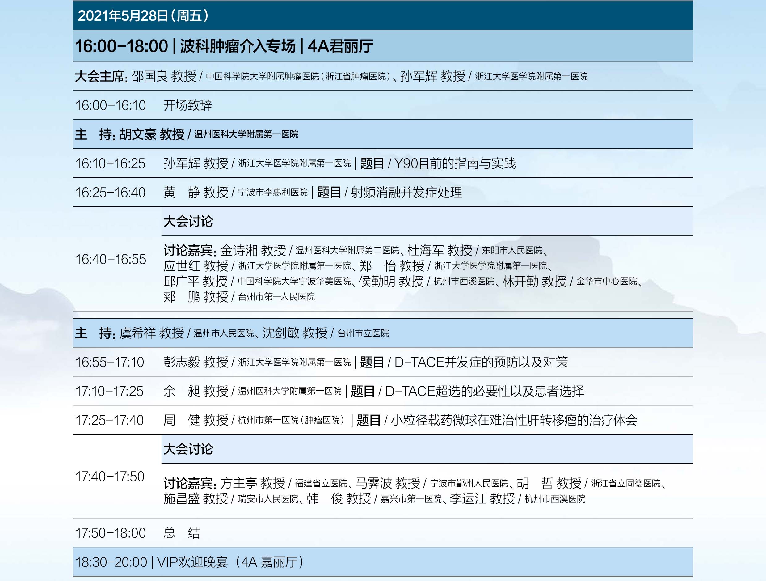Select panelist 施昌盛 教授
This screenshot has width=766, height=581.
pyautogui.click(x=196, y=499)
